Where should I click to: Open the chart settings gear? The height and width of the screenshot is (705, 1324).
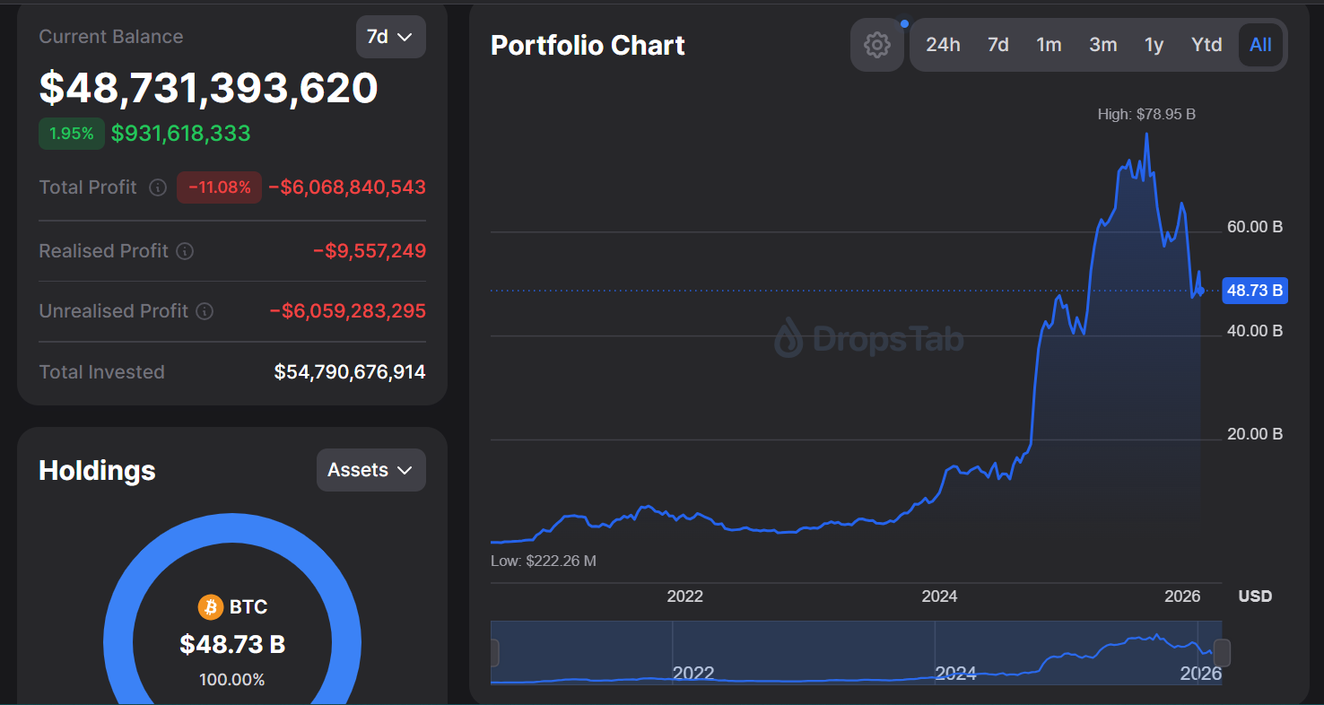click(876, 44)
